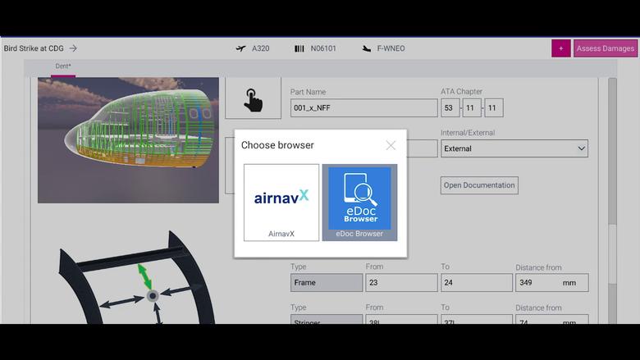640x360 pixels.
Task: Click the damage point marker on diagram
Action: coord(153,295)
